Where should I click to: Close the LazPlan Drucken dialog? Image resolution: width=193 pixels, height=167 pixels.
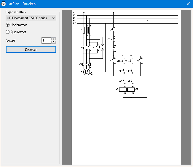pyautogui.click(x=188, y=4)
